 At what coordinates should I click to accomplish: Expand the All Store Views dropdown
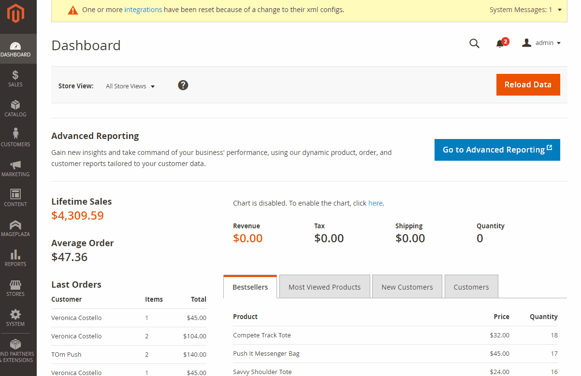pyautogui.click(x=130, y=86)
